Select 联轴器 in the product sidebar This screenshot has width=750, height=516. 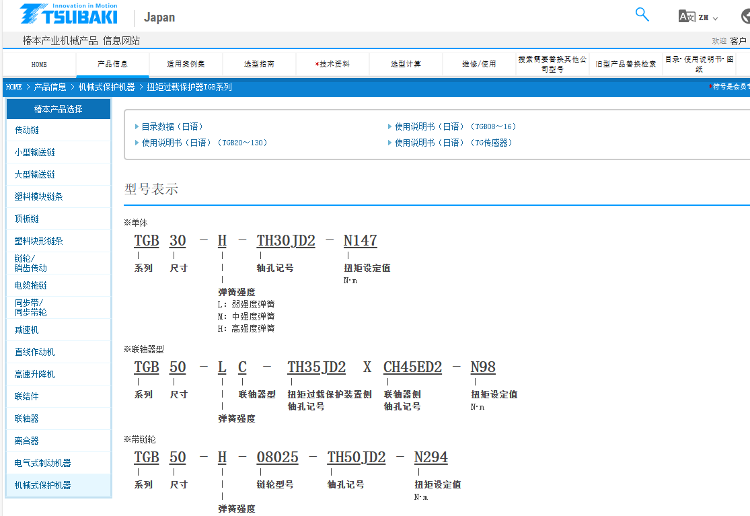pos(26,418)
